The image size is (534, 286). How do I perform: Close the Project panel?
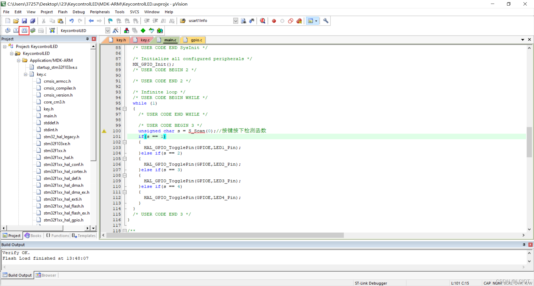click(94, 39)
